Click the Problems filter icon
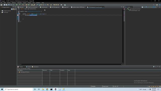 click(154, 67)
